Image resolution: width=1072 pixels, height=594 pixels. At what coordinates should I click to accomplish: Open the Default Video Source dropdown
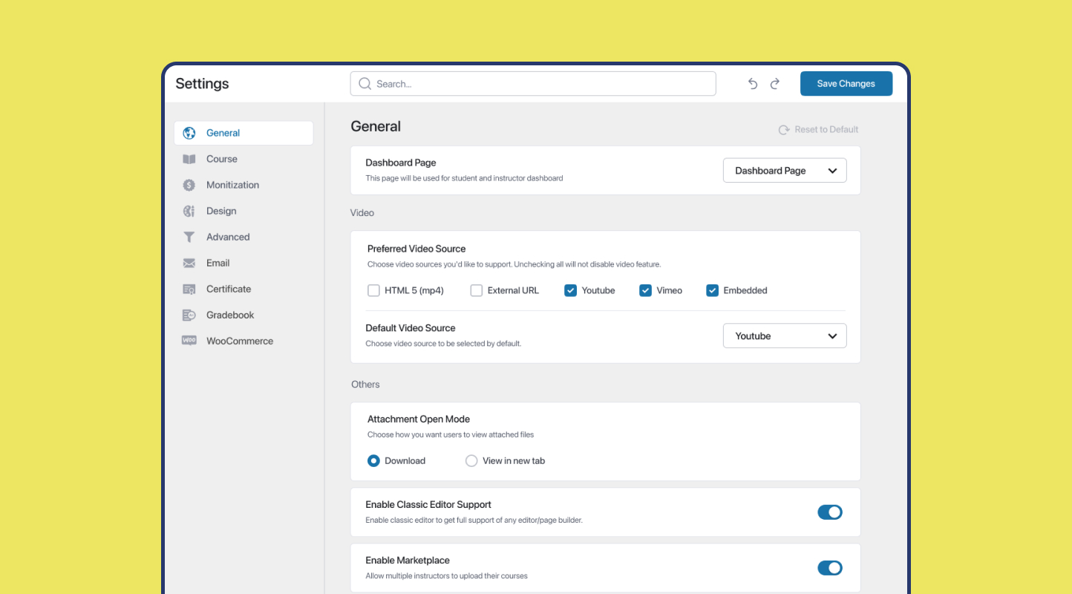[x=784, y=336]
